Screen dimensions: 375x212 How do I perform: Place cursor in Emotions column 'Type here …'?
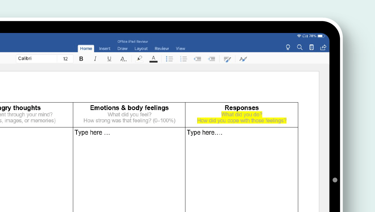[x=92, y=133]
